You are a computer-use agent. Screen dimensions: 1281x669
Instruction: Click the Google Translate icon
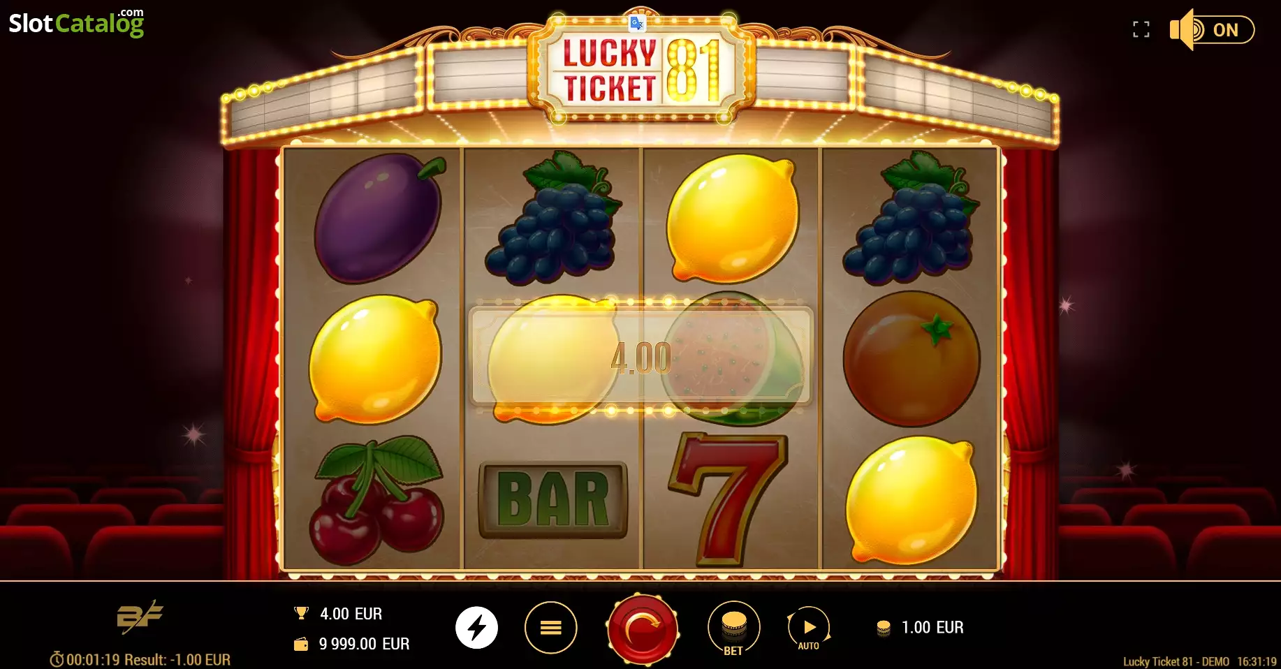(x=637, y=23)
